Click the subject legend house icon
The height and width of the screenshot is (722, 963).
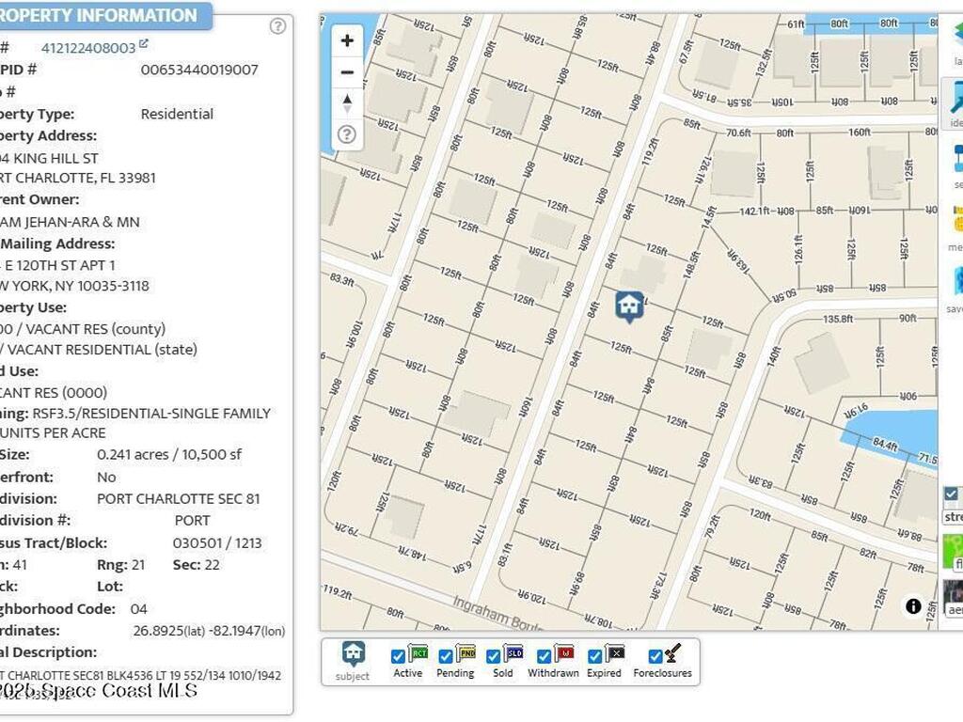(353, 654)
